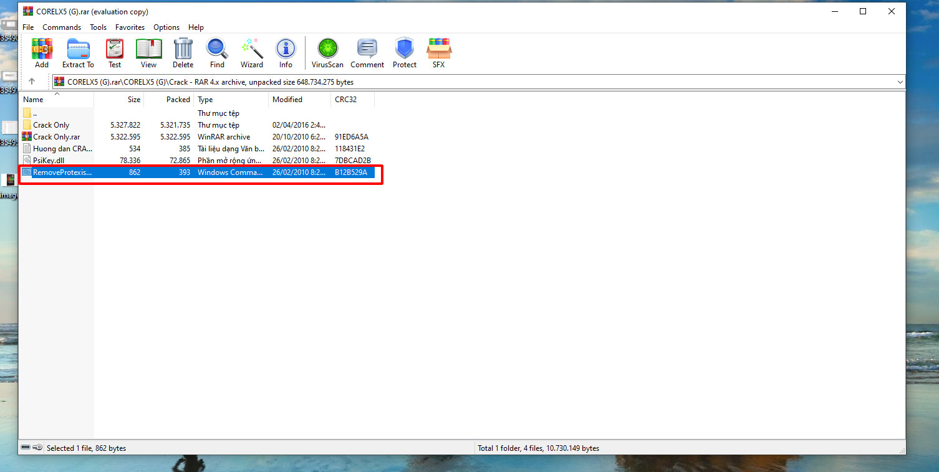Sort files by CRC32 column header

[x=353, y=100]
